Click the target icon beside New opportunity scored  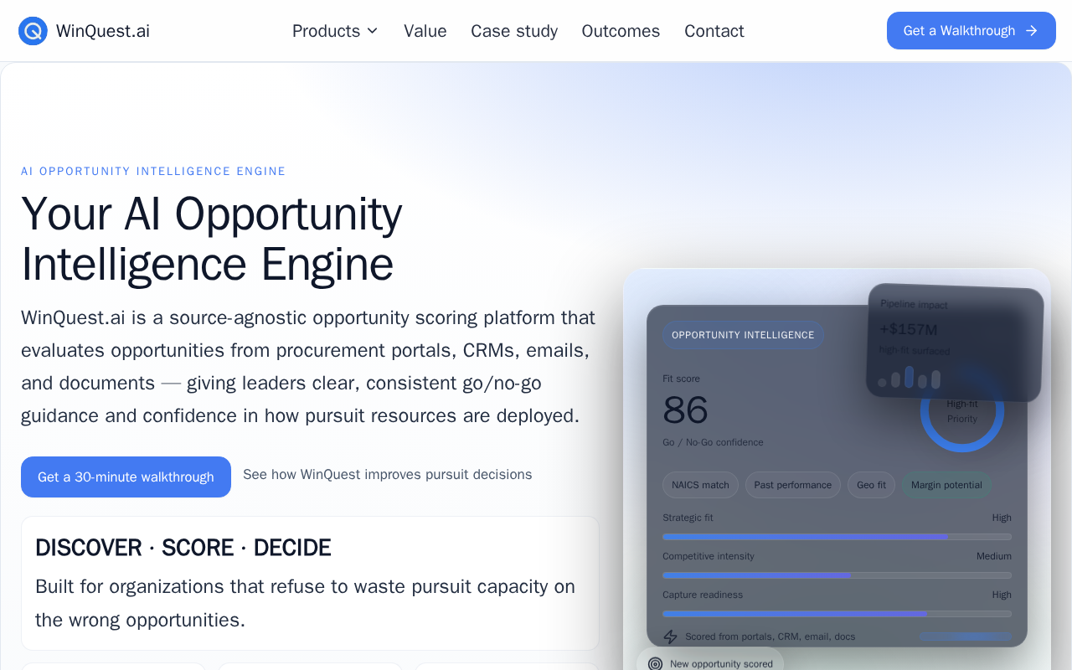click(656, 663)
